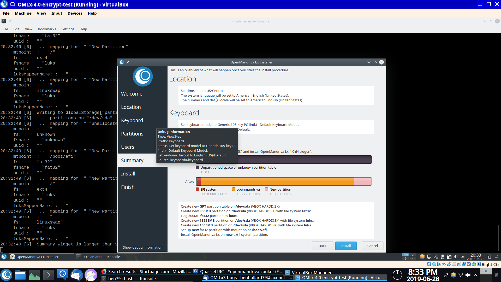Click guest removable device tray icon
The image size is (501, 282).
443,257
